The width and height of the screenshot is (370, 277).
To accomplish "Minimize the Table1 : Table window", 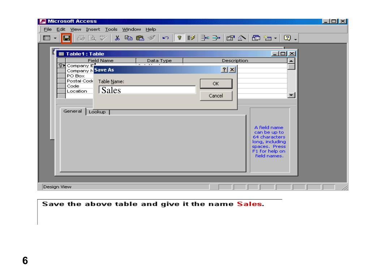I will tap(275, 54).
